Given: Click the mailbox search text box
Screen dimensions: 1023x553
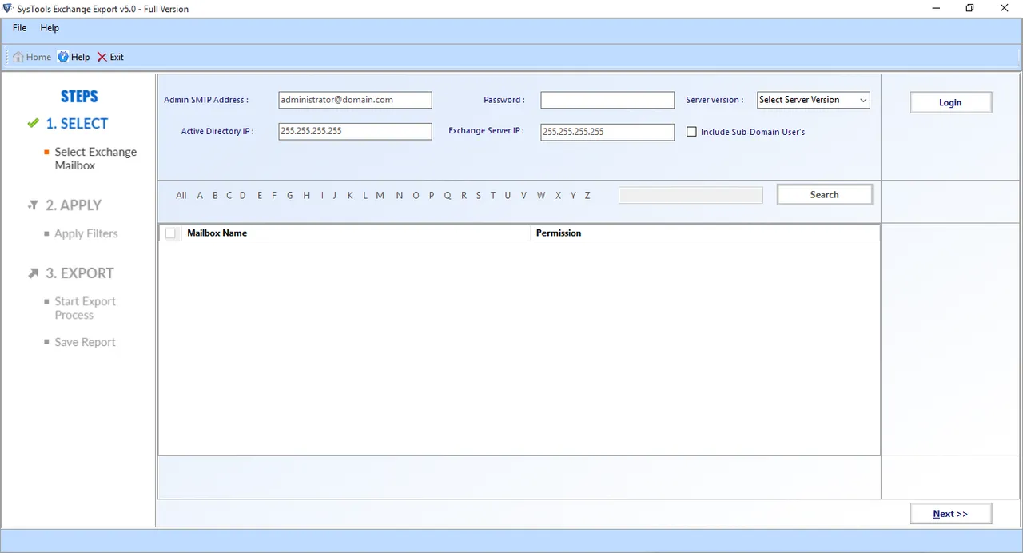Looking at the screenshot, I should (691, 195).
